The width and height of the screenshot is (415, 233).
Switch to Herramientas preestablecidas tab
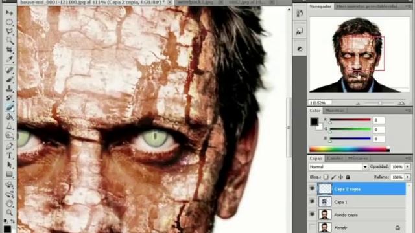tap(367, 6)
